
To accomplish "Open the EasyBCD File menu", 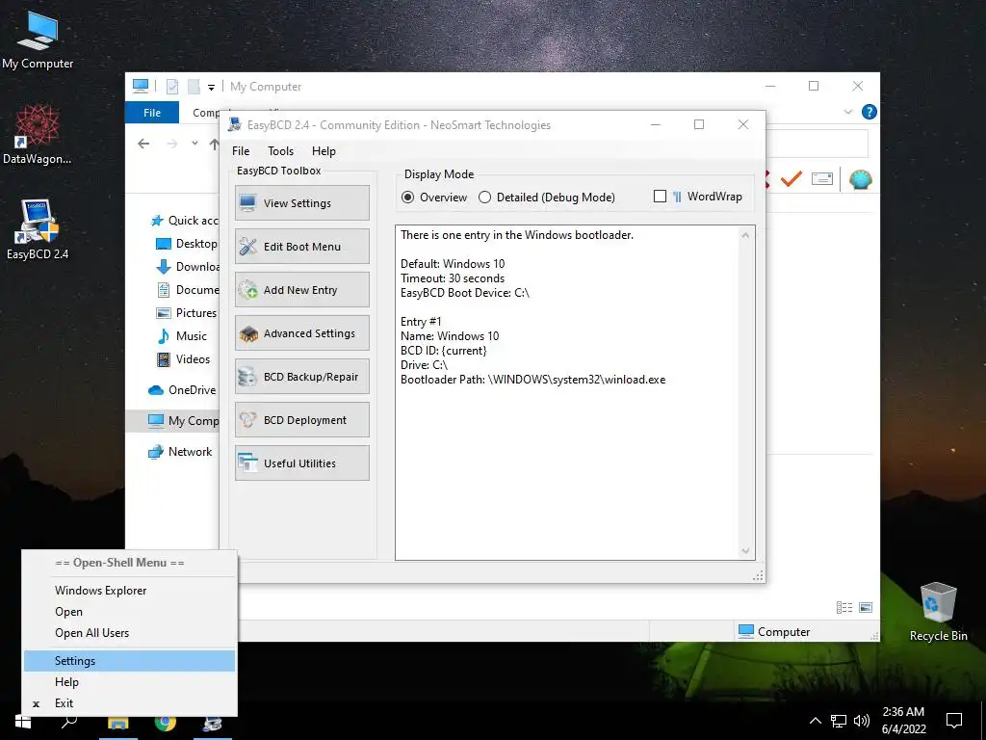I will tap(241, 151).
